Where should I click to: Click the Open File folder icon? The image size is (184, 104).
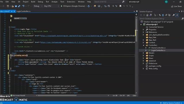click(13, 6)
